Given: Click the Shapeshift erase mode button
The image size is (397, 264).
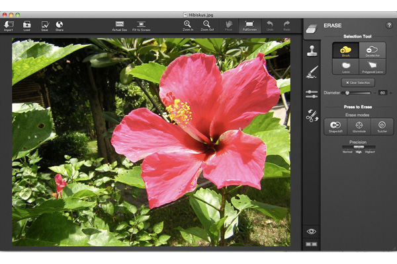Looking at the screenshot, I should pyautogui.click(x=335, y=126).
